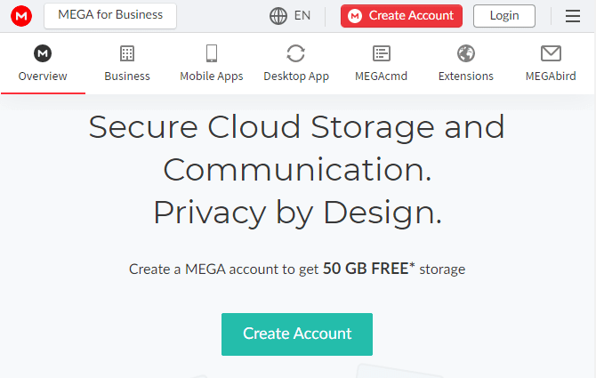
Task: Go to the Desktop App tab
Action: click(296, 63)
